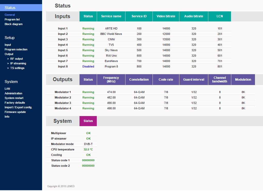Open IP streaming settings
Screen dimensions: 263x191
[x=18, y=63]
